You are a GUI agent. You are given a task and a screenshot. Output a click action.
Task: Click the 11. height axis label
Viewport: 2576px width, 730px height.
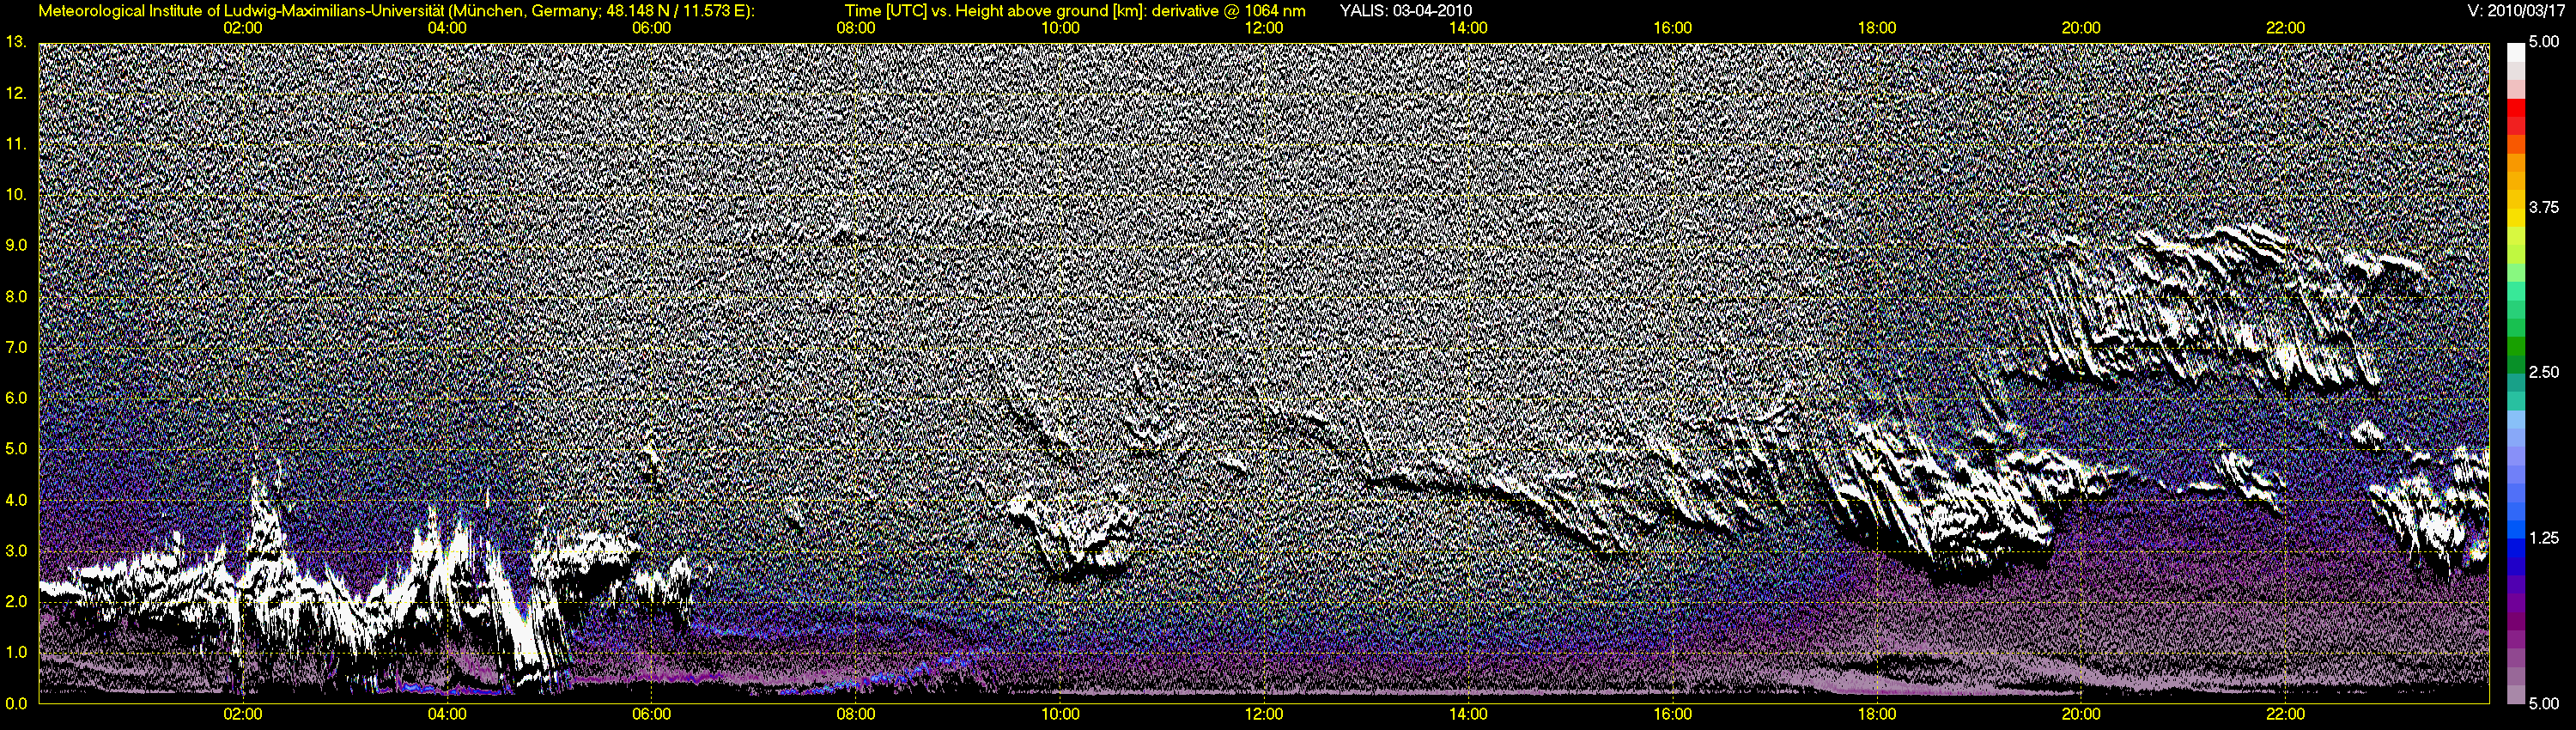16,144
